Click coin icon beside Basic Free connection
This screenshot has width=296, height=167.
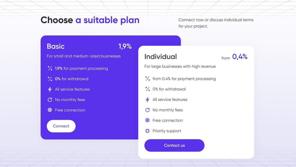(x=50, y=110)
